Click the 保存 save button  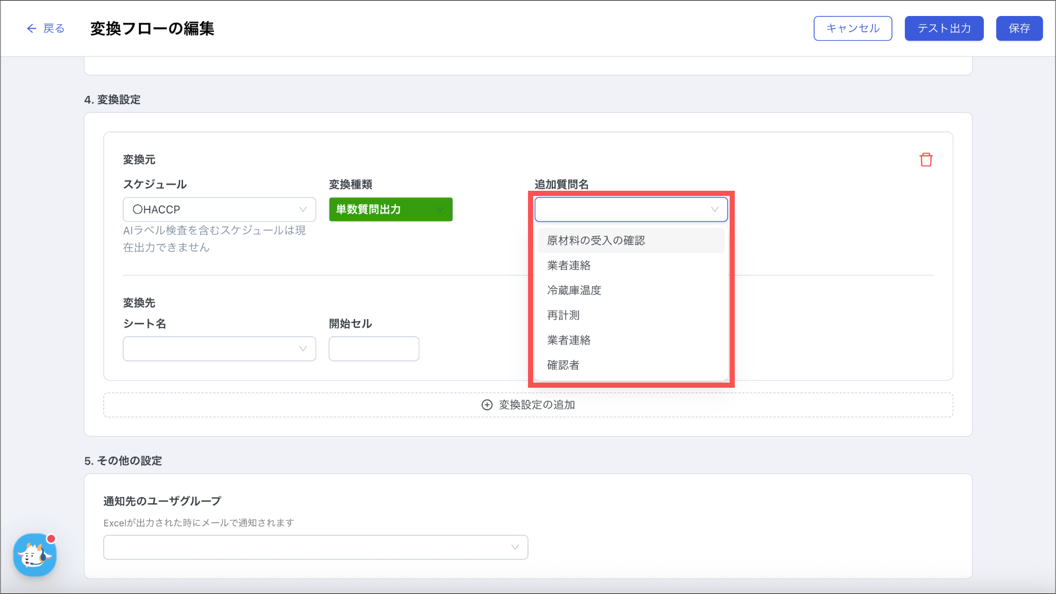[x=1019, y=28]
